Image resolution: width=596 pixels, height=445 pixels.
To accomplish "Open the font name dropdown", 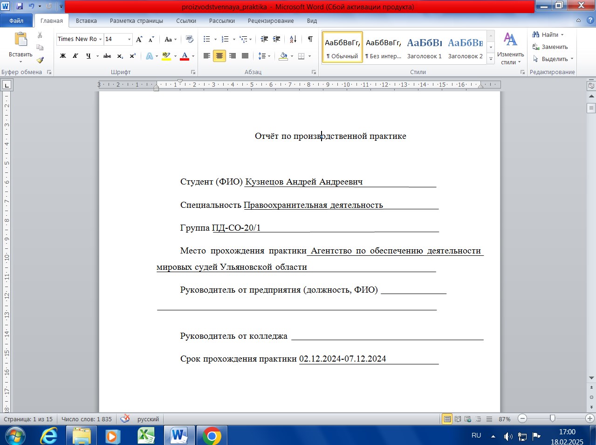I will (x=100, y=39).
